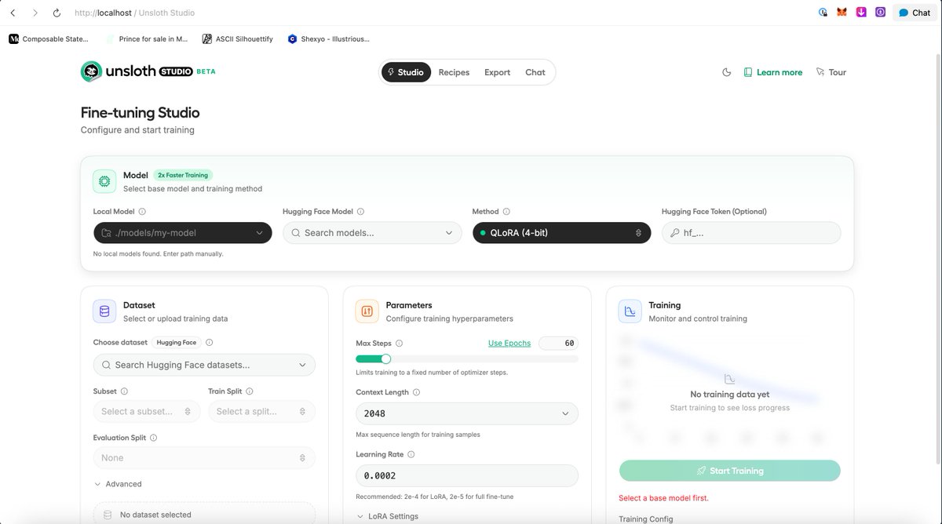Open Shexyo Illustrious bookmark

point(329,38)
